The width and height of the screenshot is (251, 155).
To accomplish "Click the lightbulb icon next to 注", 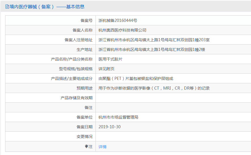I will 86,146.
